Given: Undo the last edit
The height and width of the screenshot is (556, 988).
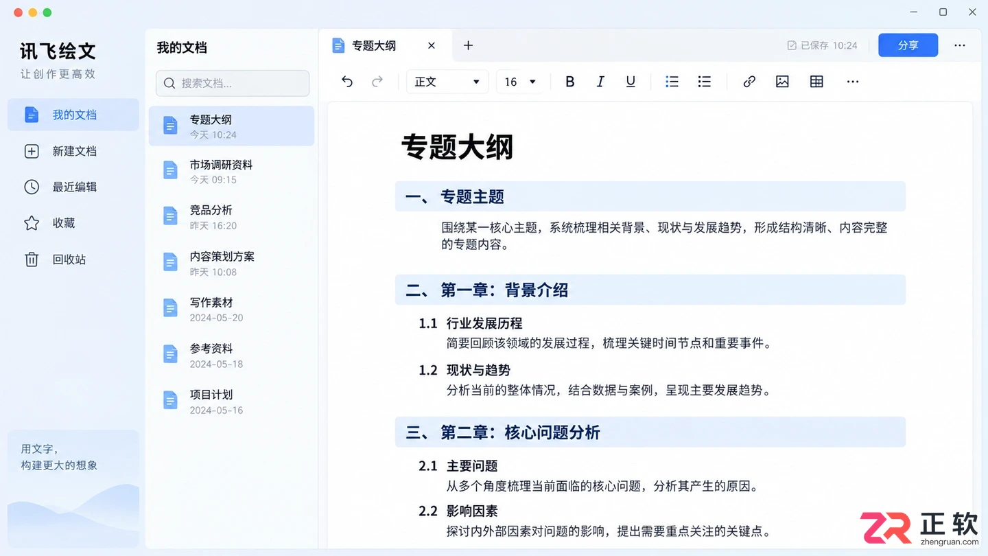Looking at the screenshot, I should (x=347, y=82).
